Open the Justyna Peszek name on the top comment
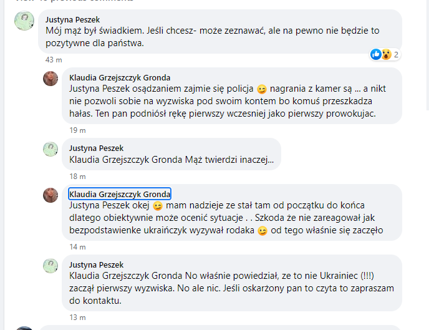The image size is (429, 330). coord(72,19)
